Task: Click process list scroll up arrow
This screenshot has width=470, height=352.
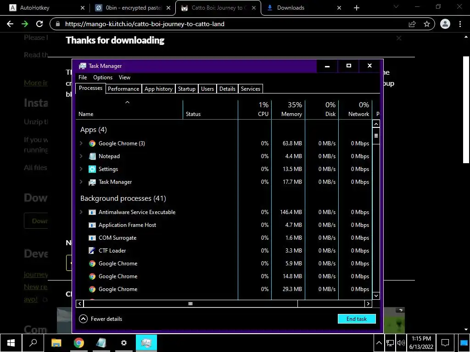Action: [376, 124]
